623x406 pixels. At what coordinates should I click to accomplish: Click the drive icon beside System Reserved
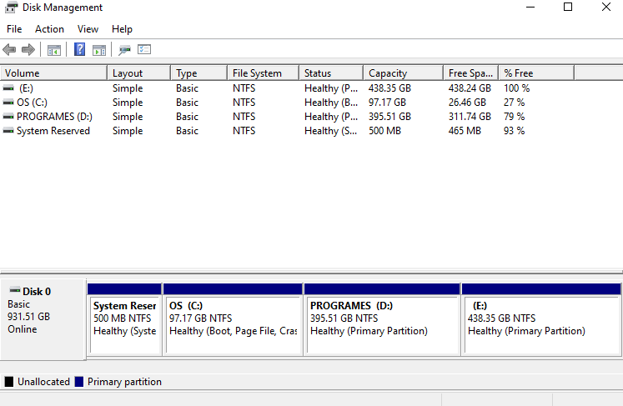tap(8, 131)
